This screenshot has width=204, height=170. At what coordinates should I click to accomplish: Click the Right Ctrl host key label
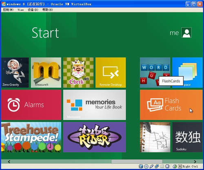(190, 166)
